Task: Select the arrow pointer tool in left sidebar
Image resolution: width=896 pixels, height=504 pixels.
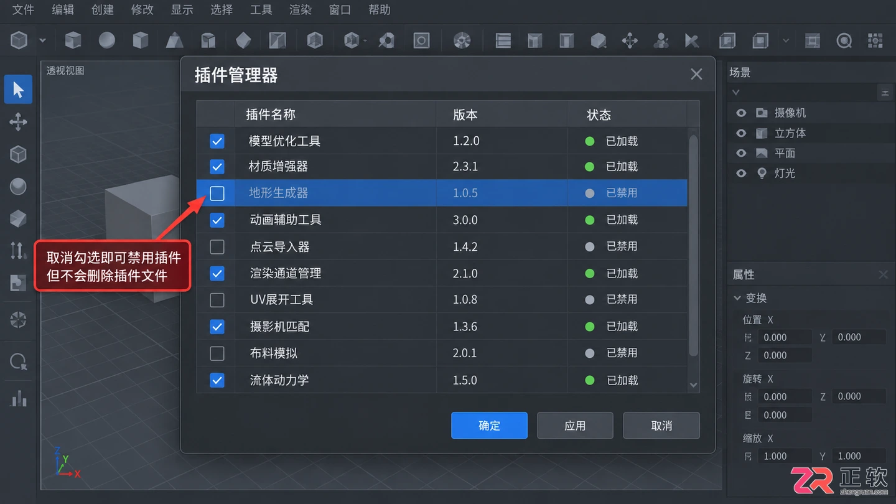Action: click(18, 90)
